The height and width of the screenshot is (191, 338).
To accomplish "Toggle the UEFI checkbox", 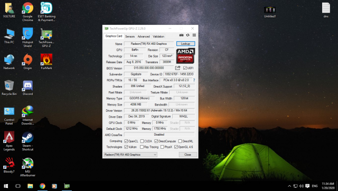I will 185,68.
